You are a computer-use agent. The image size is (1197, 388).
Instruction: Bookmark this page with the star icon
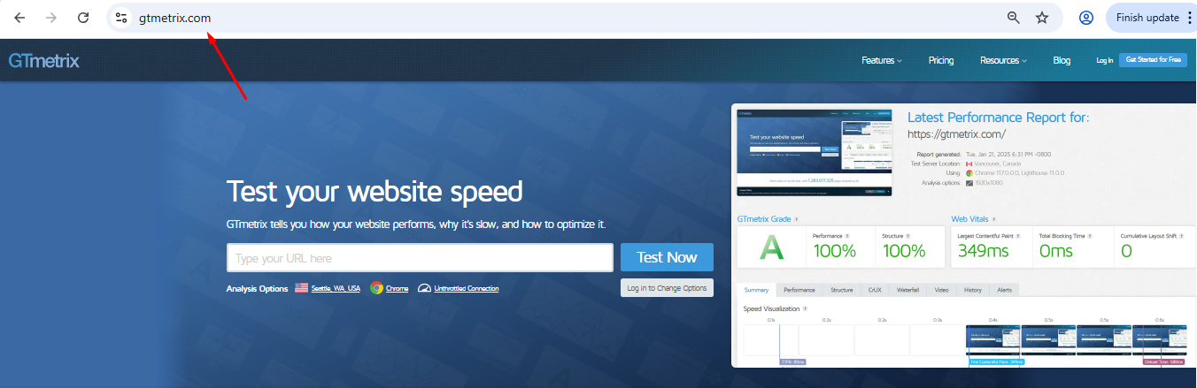tap(1042, 18)
